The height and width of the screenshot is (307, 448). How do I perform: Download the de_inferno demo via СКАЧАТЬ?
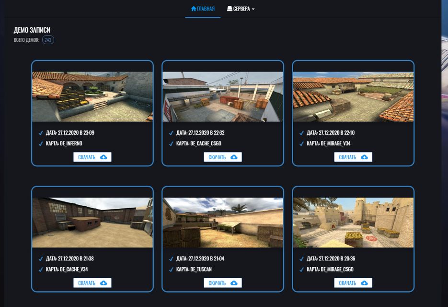point(92,157)
